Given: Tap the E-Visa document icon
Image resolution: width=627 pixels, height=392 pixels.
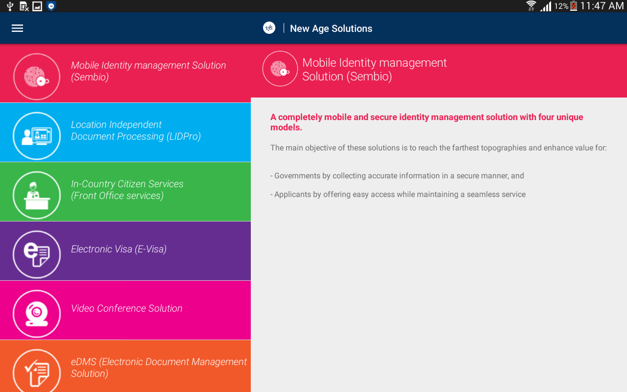Looking at the screenshot, I should [37, 255].
